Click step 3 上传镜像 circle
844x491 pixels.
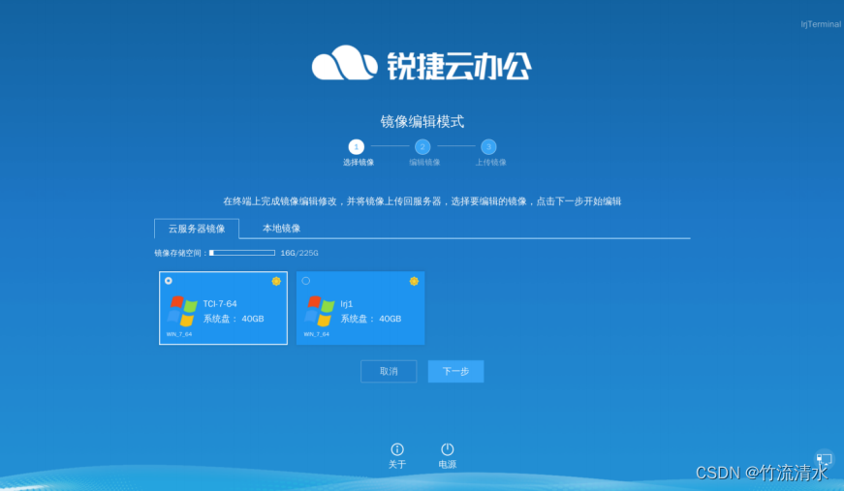(x=488, y=147)
